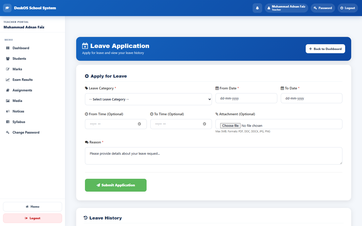Image resolution: width=362 pixels, height=226 pixels.
Task: Click the Dashboard grid icon in sidebar
Action: pos(8,48)
